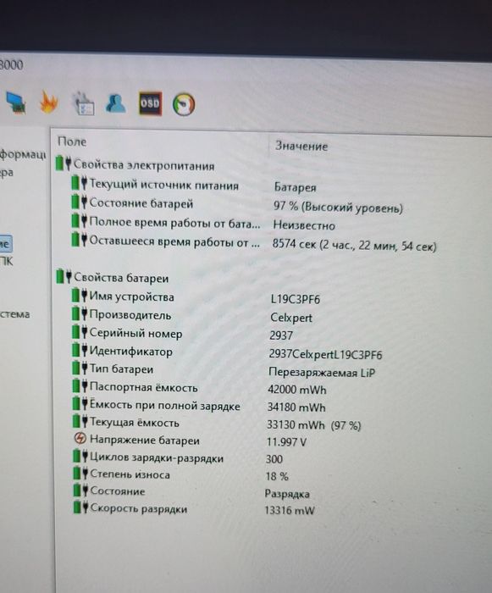Viewport: 492px width, 593px height.
Task: Click the value 11.997 V
Action: click(287, 441)
